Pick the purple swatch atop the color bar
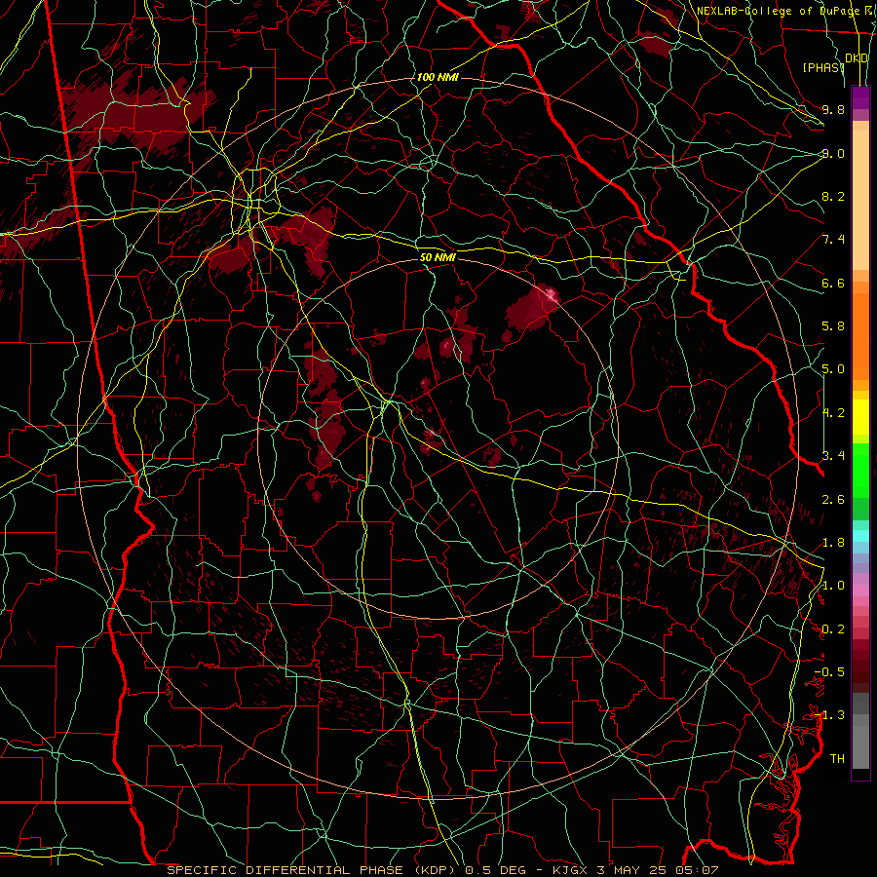877x877 pixels. pyautogui.click(x=860, y=97)
